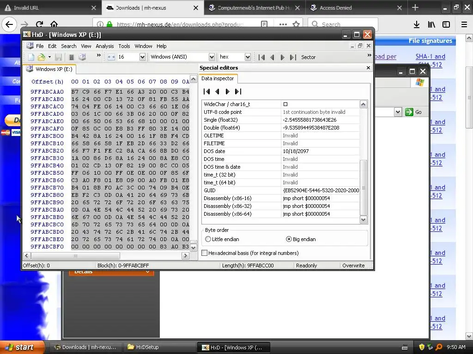473x354 pixels.
Task: Toggle reader view icon in address bar
Action: coord(264,24)
